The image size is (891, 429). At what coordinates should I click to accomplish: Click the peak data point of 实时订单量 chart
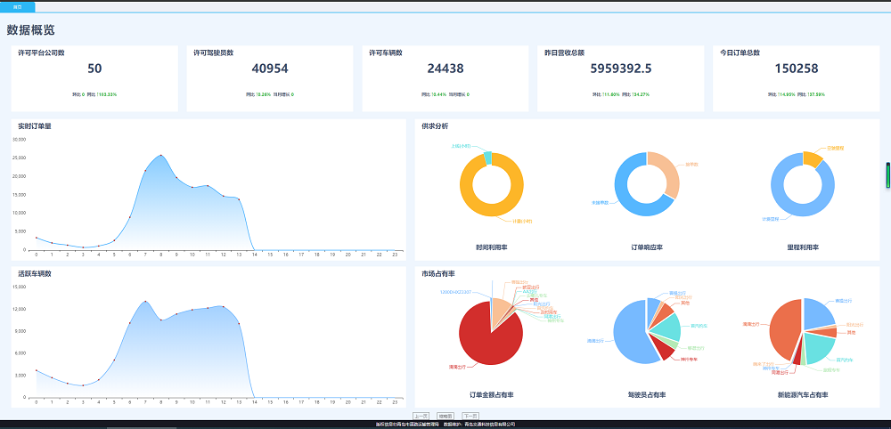click(161, 156)
